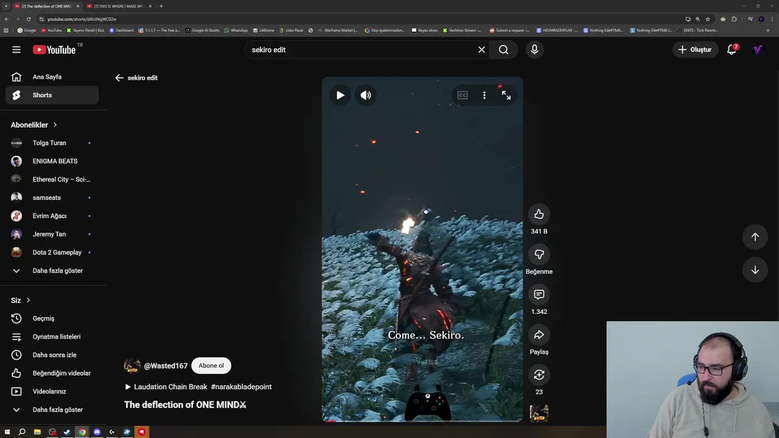
Task: Open the ENIGMA BEATS channel
Action: coord(52,161)
